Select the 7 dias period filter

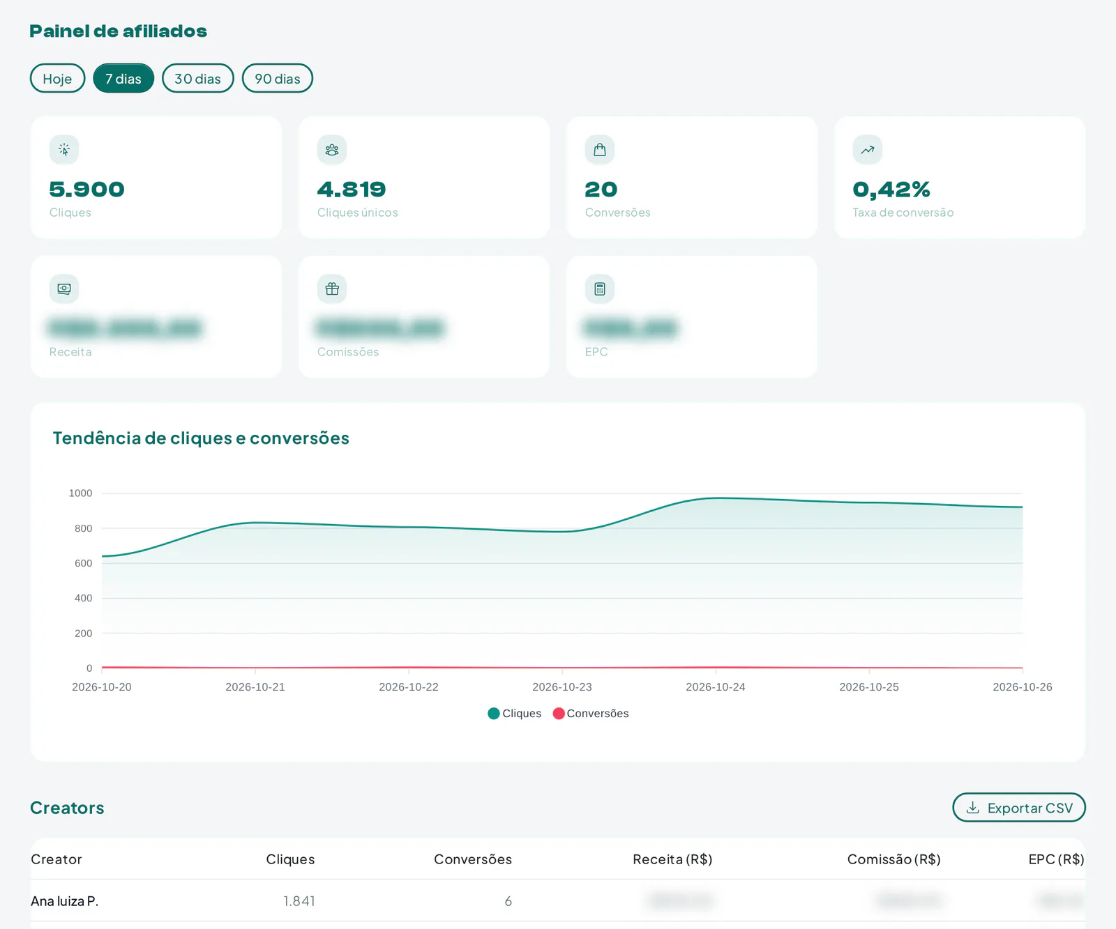pos(123,78)
